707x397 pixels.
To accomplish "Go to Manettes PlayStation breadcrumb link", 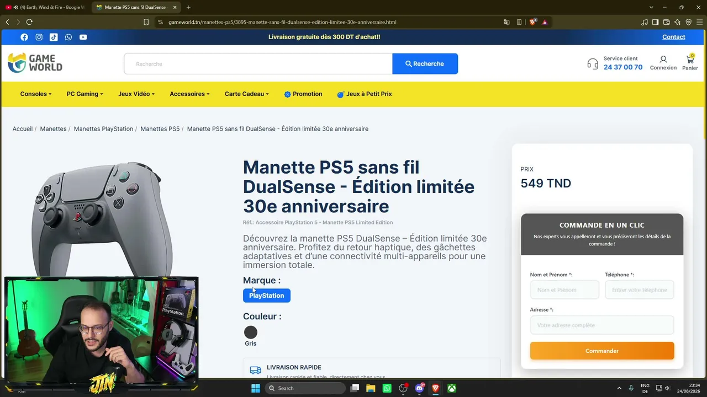I will click(x=103, y=129).
